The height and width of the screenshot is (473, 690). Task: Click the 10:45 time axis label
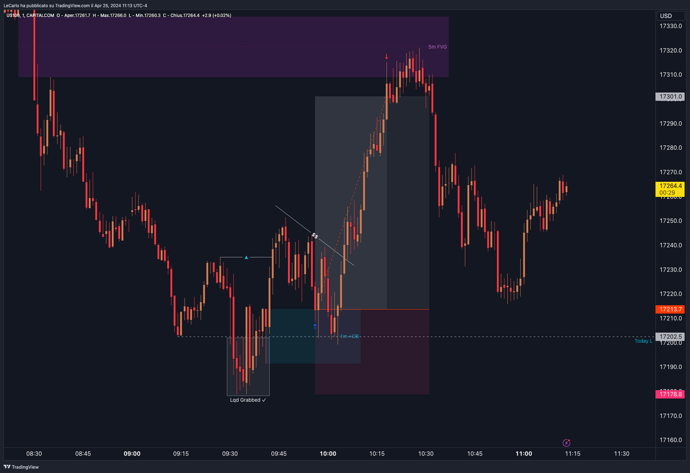[475, 453]
